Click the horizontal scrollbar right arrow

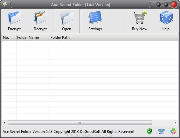[175, 123]
